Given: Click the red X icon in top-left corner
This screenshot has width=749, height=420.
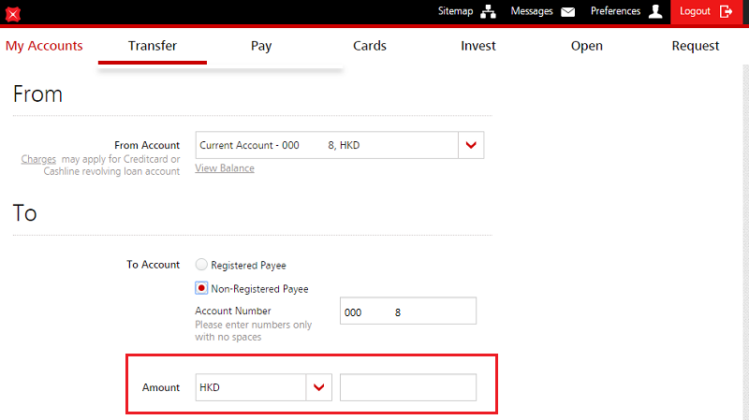Looking at the screenshot, I should pyautogui.click(x=13, y=14).
